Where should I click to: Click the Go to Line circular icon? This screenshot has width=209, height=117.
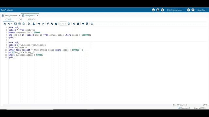point(69,24)
